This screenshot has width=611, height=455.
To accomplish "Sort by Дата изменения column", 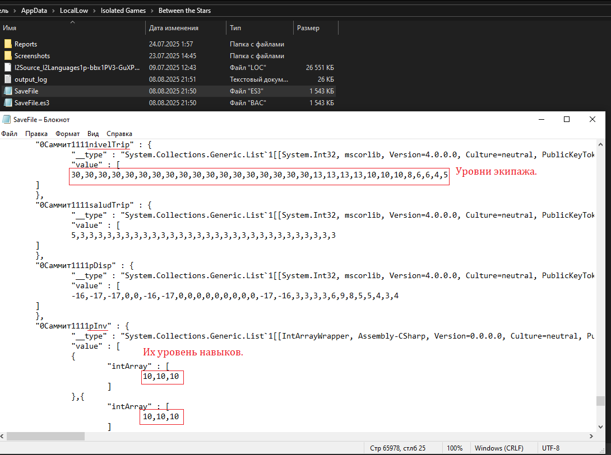I will tap(174, 28).
